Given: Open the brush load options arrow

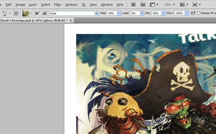Looking at the screenshot, I should 31,13.
